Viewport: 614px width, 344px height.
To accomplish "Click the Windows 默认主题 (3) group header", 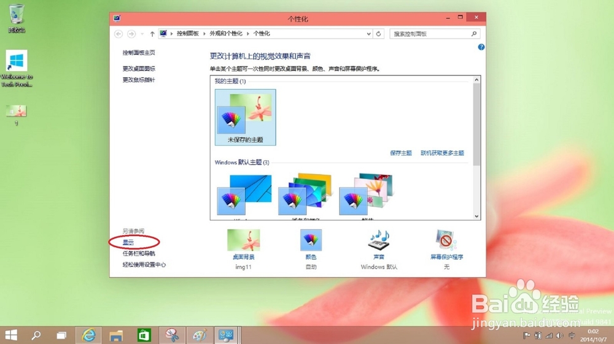I will (x=242, y=162).
